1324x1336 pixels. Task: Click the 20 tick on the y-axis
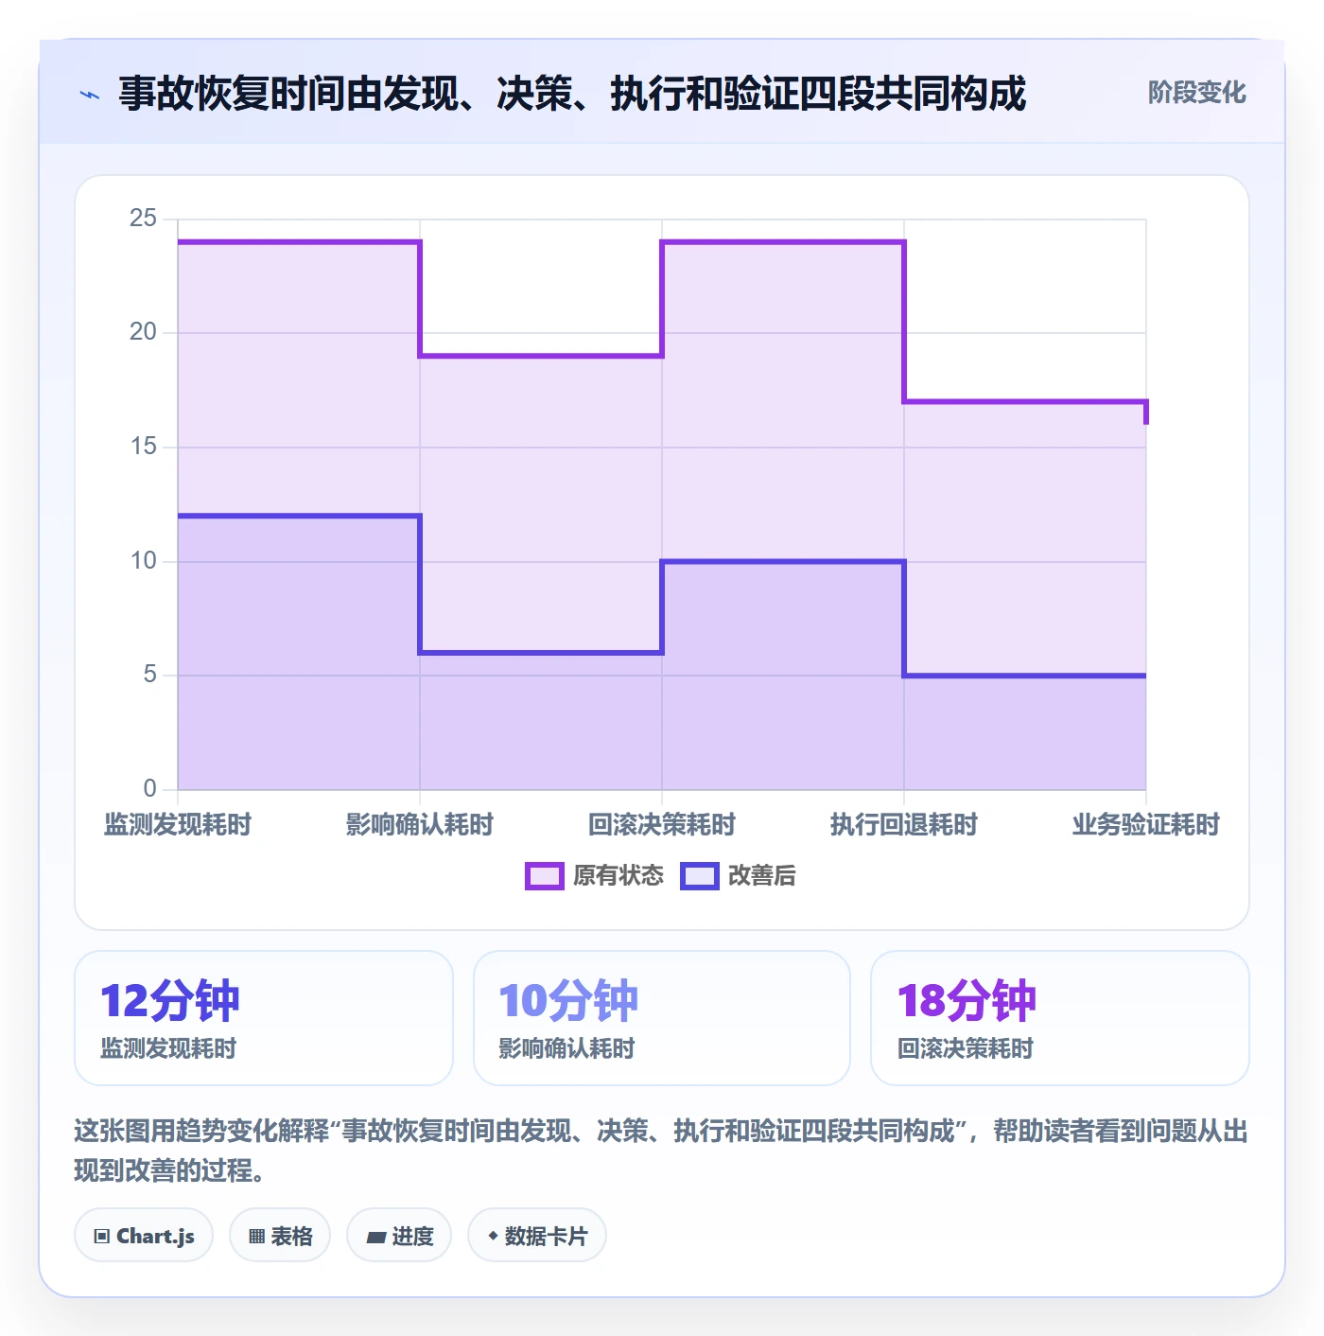pyautogui.click(x=144, y=332)
